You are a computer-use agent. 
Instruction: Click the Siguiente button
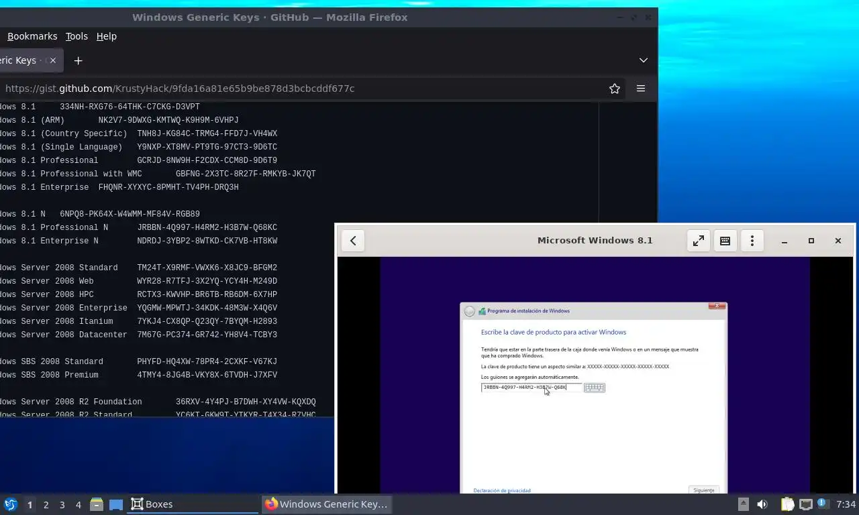(x=703, y=490)
